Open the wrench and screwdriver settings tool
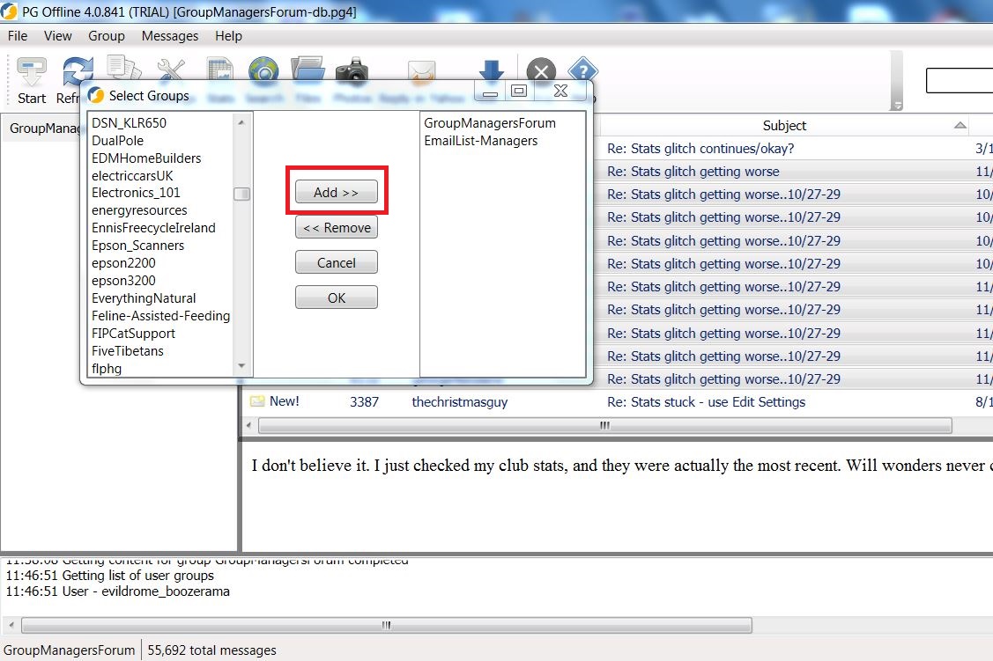This screenshot has width=993, height=661. [171, 69]
